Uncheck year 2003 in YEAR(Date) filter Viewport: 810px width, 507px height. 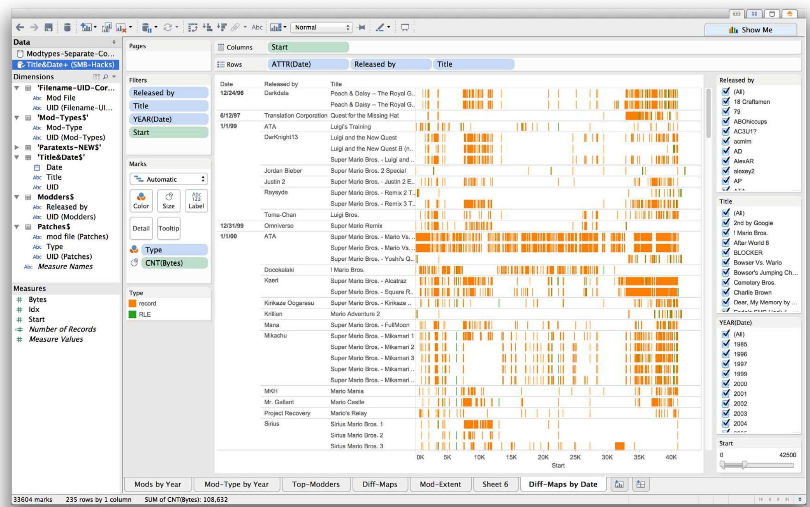pos(726,413)
